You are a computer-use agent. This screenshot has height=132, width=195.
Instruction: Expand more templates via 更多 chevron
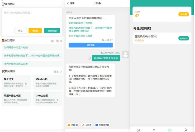coord(58,72)
